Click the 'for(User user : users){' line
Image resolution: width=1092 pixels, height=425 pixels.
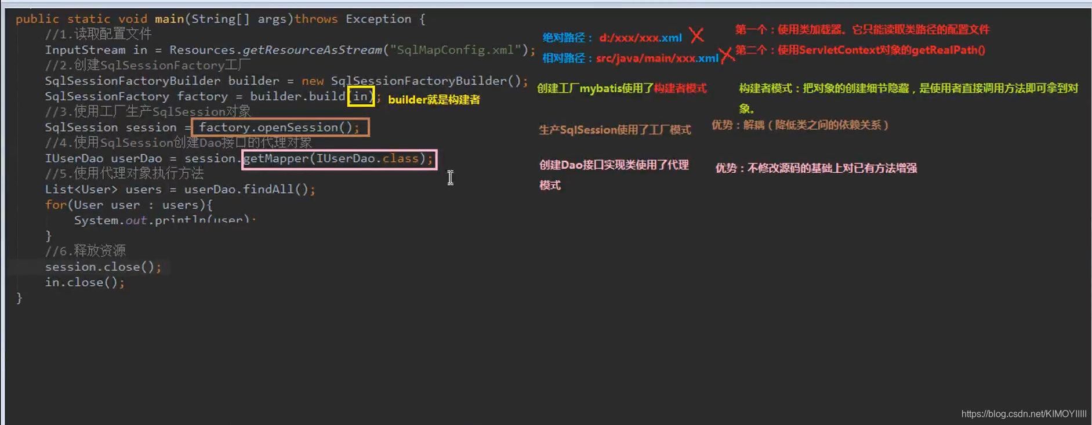point(129,205)
